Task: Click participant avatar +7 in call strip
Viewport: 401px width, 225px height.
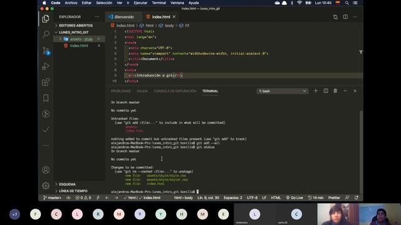Action: point(14,214)
